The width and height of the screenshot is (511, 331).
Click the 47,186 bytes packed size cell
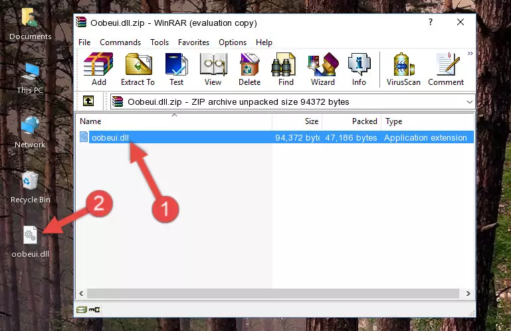[351, 138]
